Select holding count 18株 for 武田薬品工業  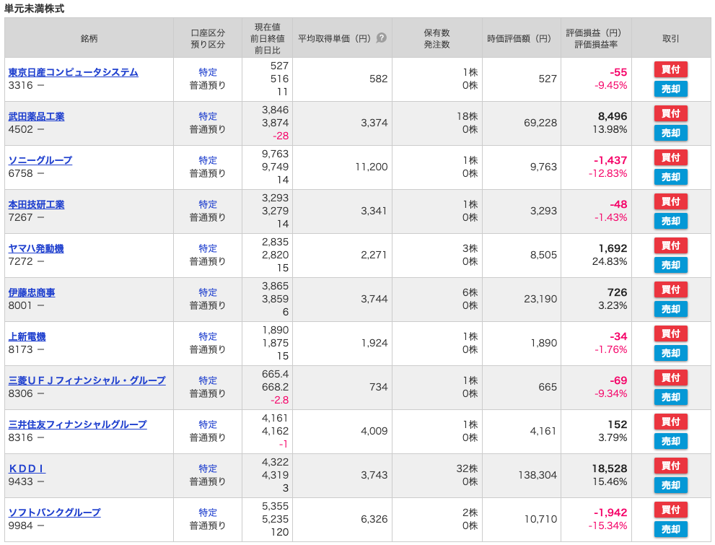(467, 116)
